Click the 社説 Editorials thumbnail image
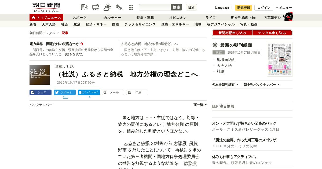The image size is (322, 169). pos(39,75)
